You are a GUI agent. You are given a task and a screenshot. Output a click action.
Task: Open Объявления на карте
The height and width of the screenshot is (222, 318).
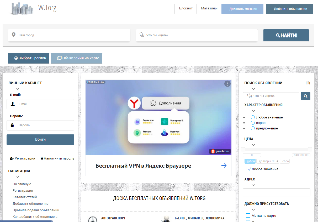pos(76,58)
